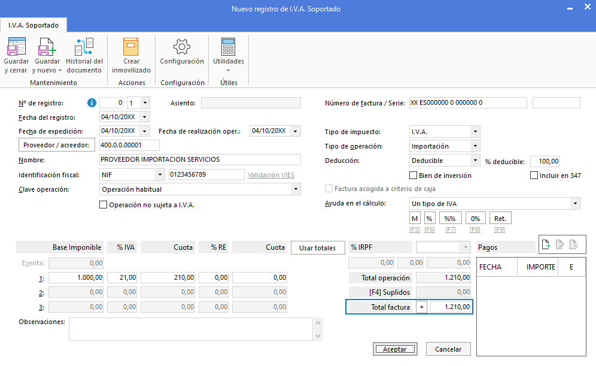Open Identificación fiscal NIF dropdown

[x=160, y=175]
